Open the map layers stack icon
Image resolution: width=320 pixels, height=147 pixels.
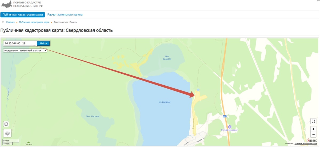(x=7, y=133)
